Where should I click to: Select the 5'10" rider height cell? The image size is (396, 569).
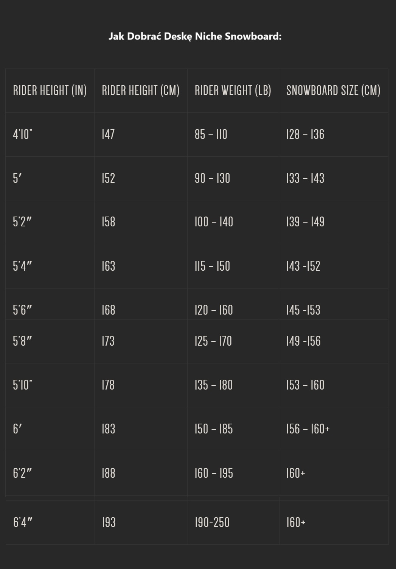click(23, 385)
